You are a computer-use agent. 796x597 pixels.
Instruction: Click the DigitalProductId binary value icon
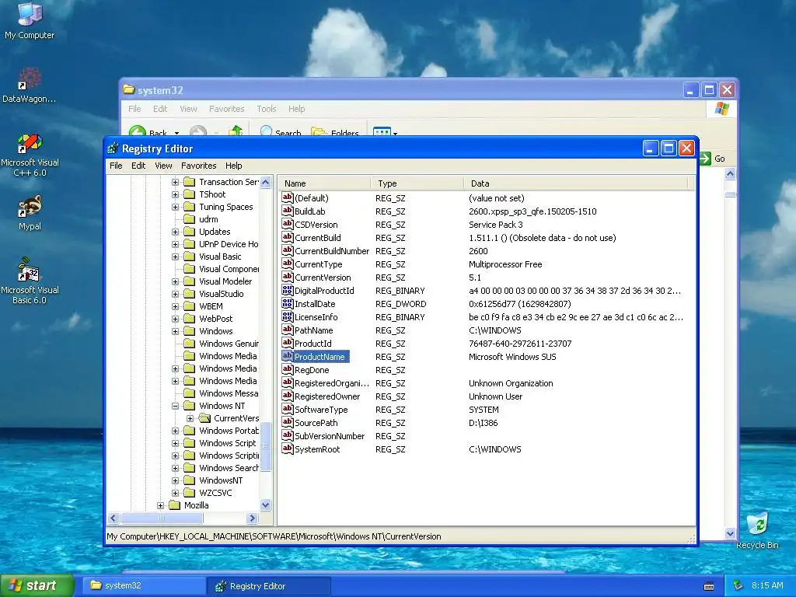[x=288, y=290]
